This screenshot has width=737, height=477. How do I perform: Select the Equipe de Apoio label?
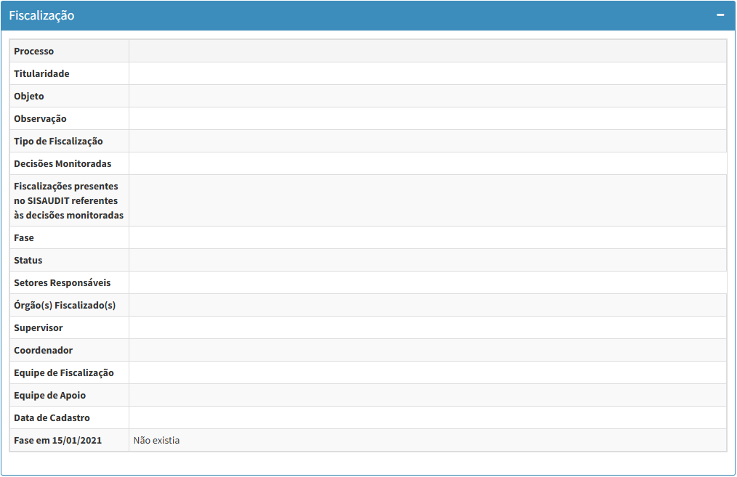(49, 395)
